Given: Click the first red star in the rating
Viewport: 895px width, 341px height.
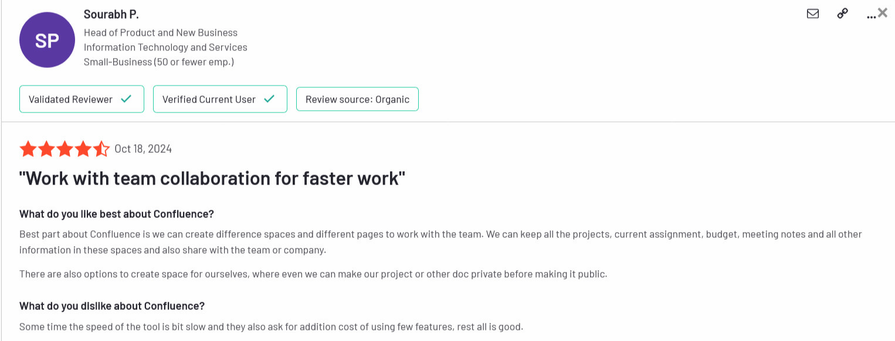Looking at the screenshot, I should pos(27,149).
